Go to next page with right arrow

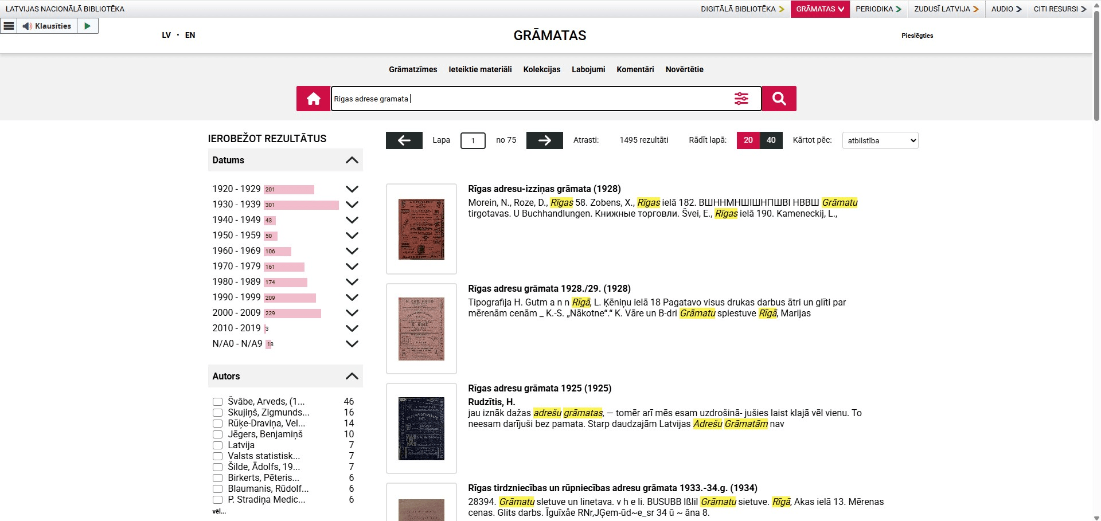[545, 140]
